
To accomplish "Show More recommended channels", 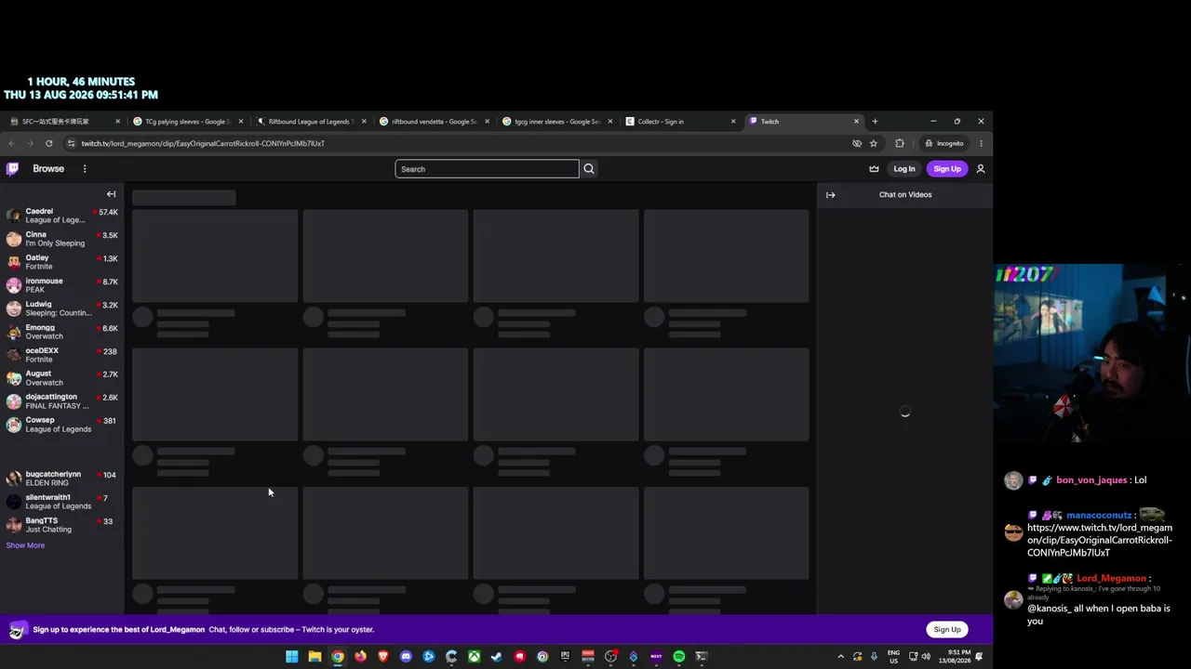I will coord(25,545).
